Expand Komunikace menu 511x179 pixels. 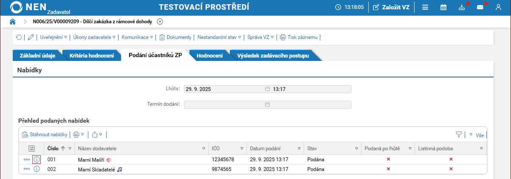137,37
